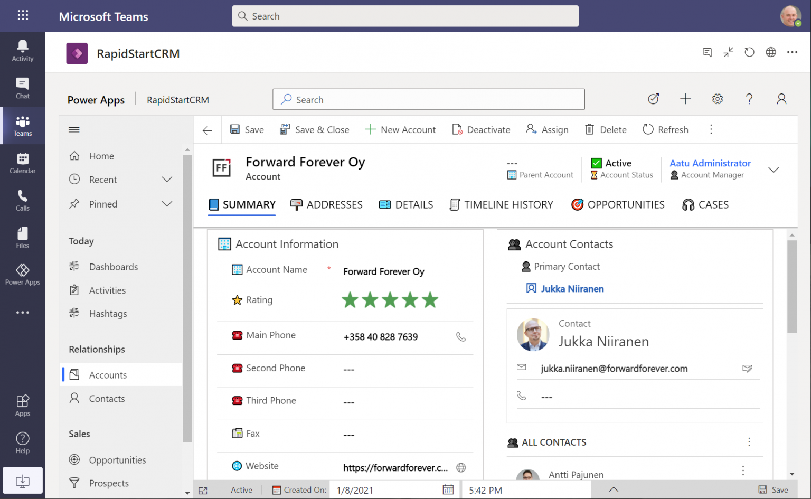This screenshot has width=811, height=499.
Task: Open the time field showing 5:42 PM
Action: tap(527, 490)
